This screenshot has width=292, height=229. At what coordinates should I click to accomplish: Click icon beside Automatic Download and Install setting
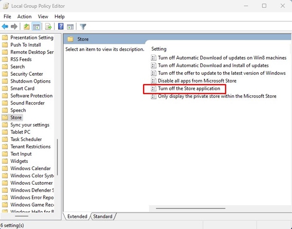(x=153, y=66)
